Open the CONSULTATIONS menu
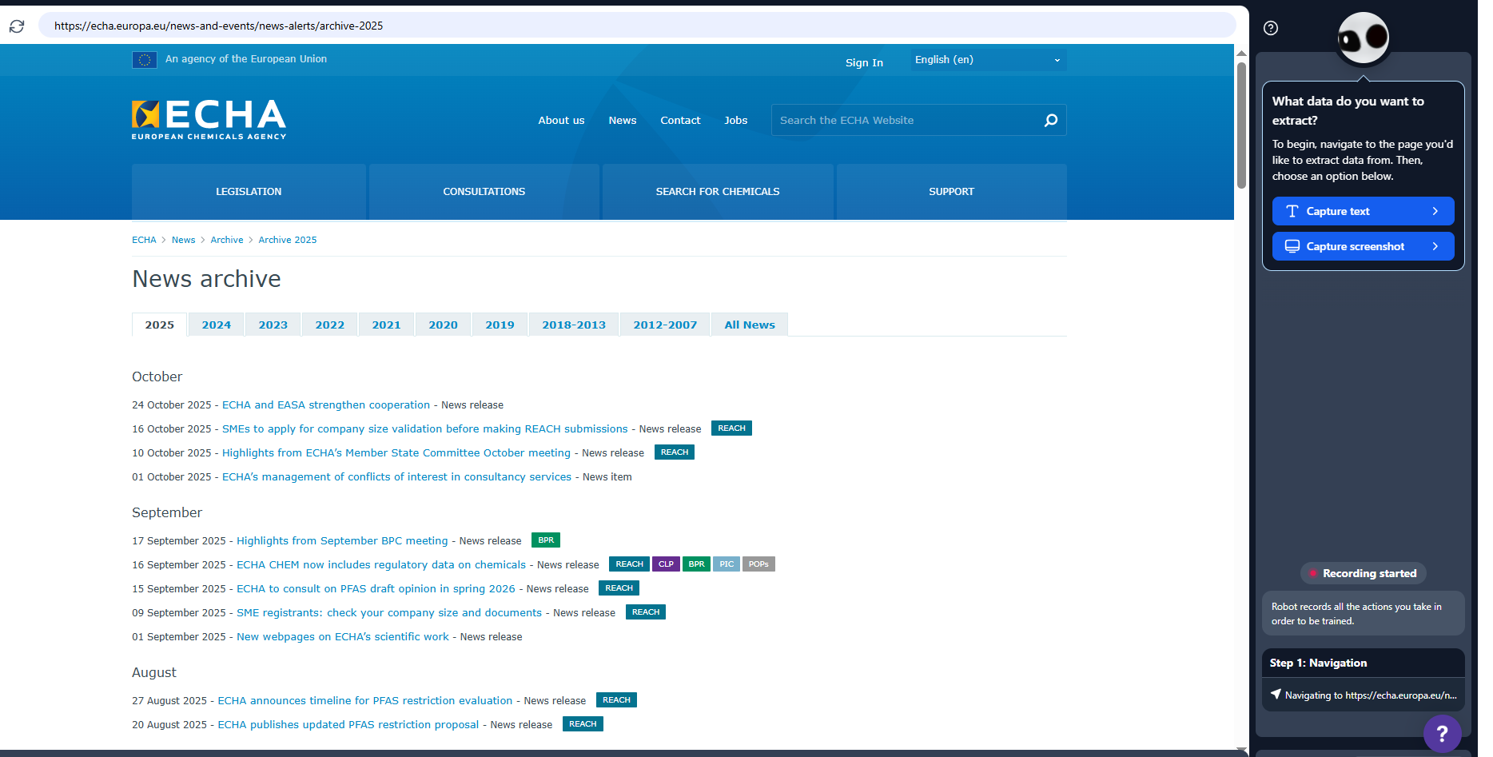The height and width of the screenshot is (757, 1493). (x=484, y=192)
